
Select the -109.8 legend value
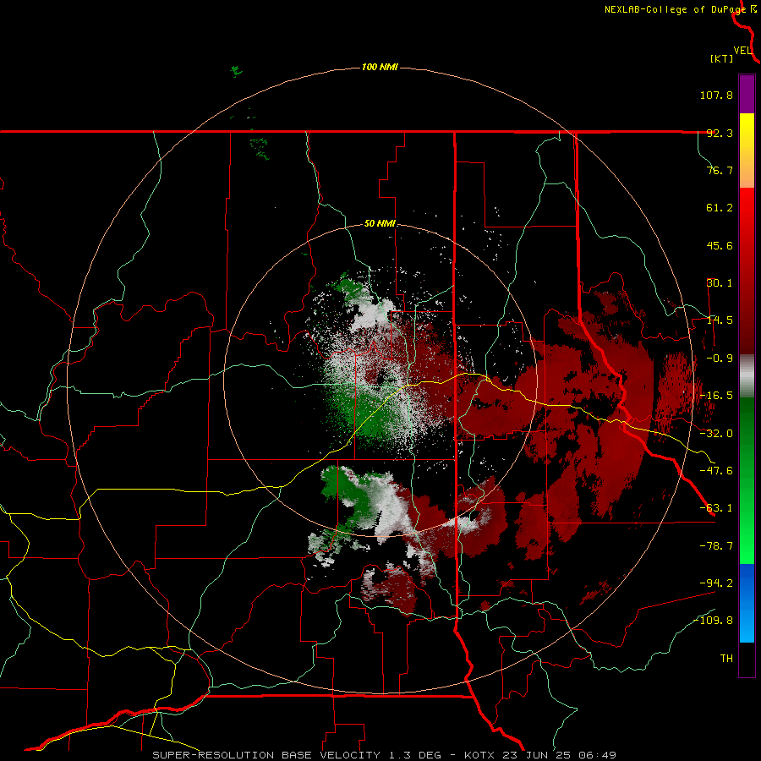pos(714,621)
